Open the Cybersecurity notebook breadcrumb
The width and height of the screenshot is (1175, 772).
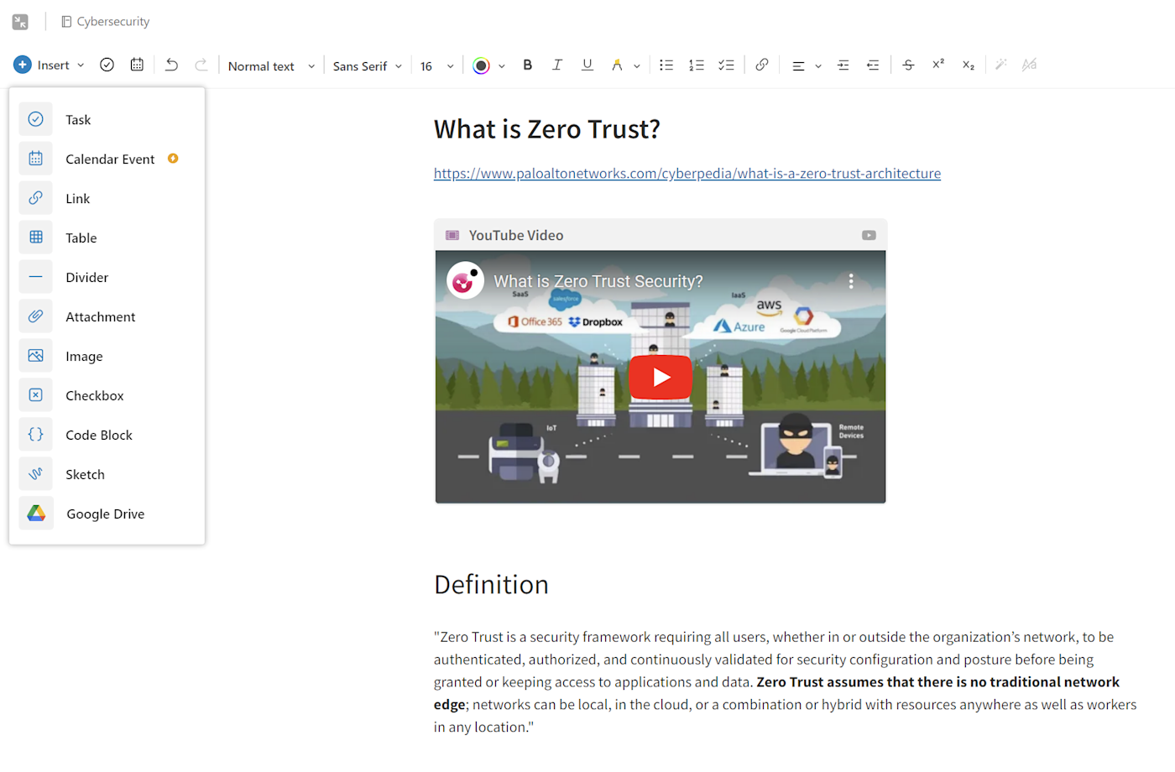[106, 22]
